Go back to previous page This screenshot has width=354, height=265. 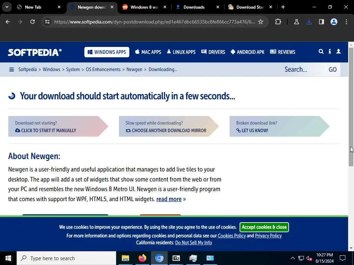(8, 22)
